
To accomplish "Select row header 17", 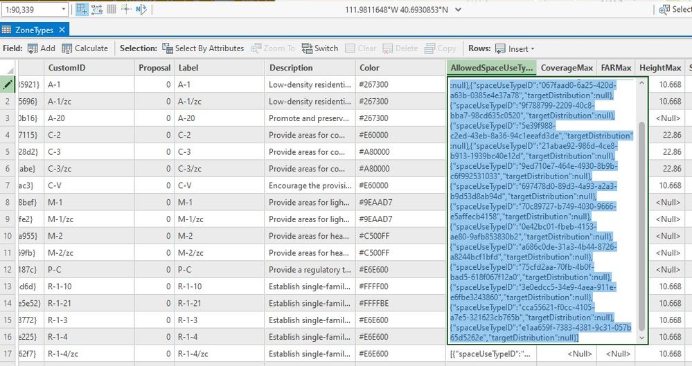I will (8, 354).
